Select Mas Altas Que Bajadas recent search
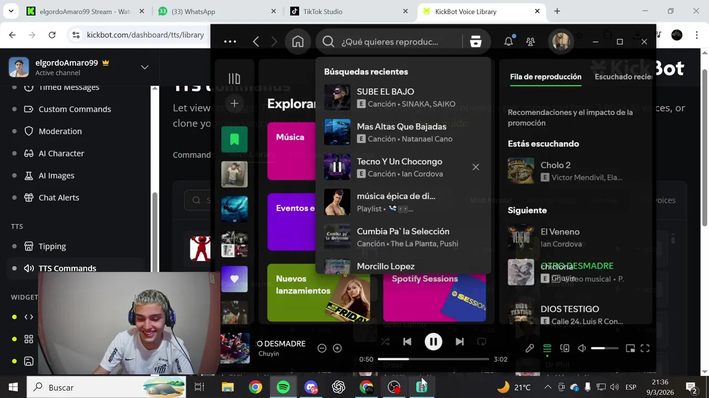 point(403,132)
